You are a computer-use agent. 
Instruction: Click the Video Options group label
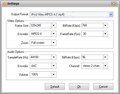click(16, 21)
